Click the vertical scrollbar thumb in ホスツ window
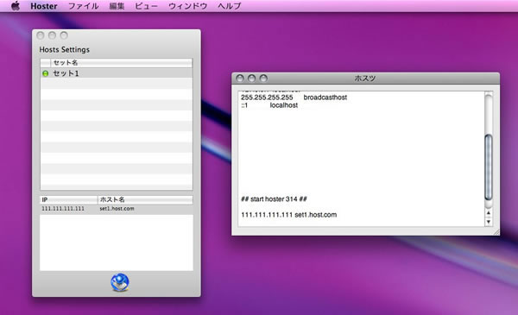 coord(489,167)
